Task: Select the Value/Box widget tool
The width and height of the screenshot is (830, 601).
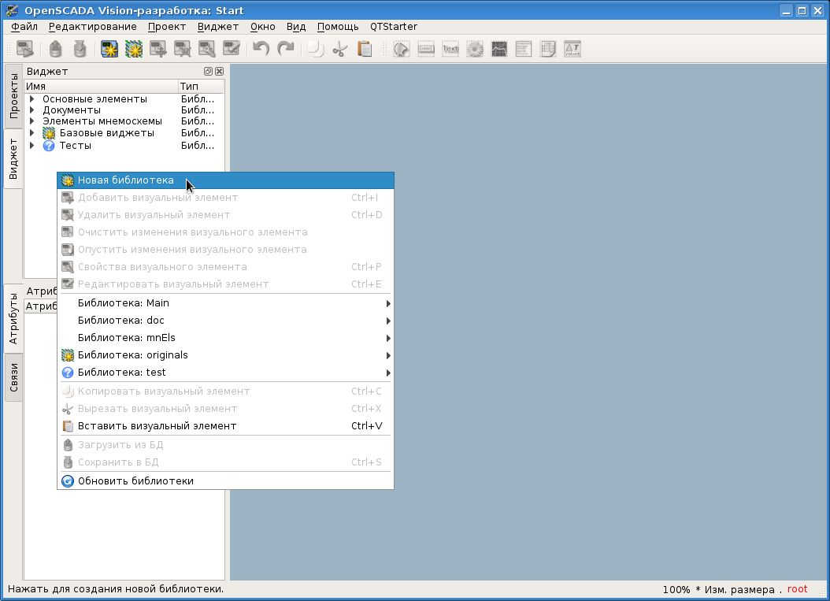Action: (572, 50)
